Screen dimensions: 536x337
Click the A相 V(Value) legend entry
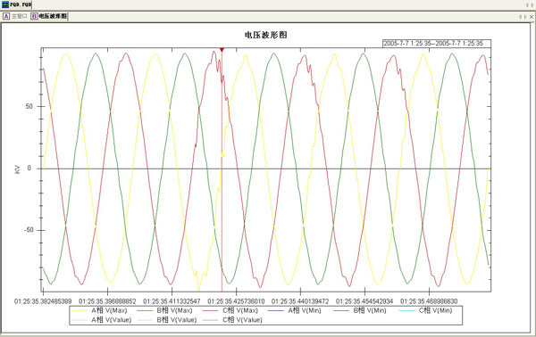click(x=102, y=320)
